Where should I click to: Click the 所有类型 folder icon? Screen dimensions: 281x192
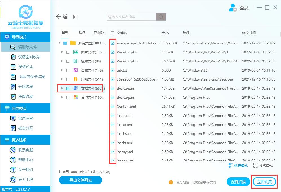pos(73,43)
